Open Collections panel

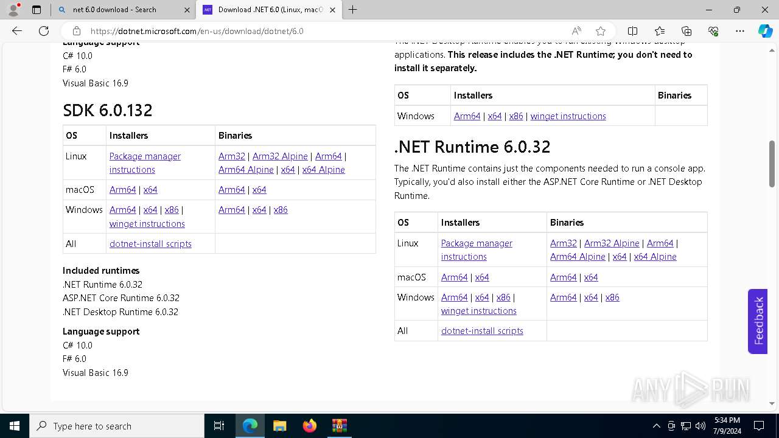[x=686, y=31]
